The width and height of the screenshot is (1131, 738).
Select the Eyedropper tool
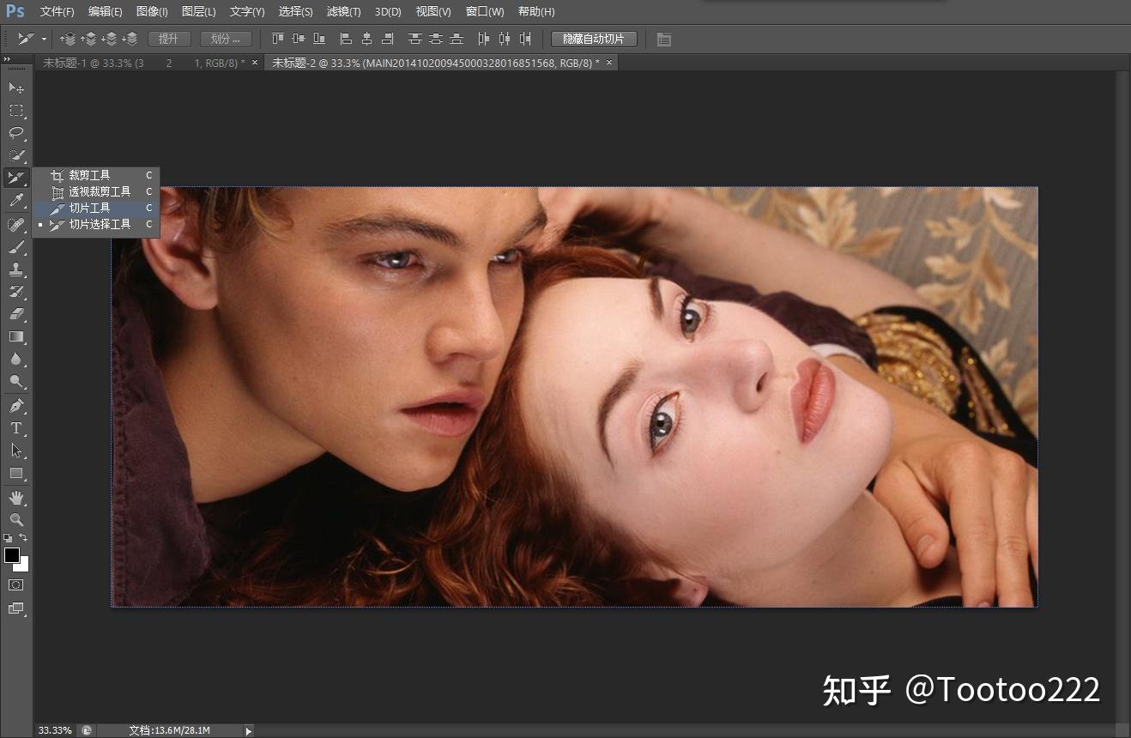pyautogui.click(x=16, y=201)
